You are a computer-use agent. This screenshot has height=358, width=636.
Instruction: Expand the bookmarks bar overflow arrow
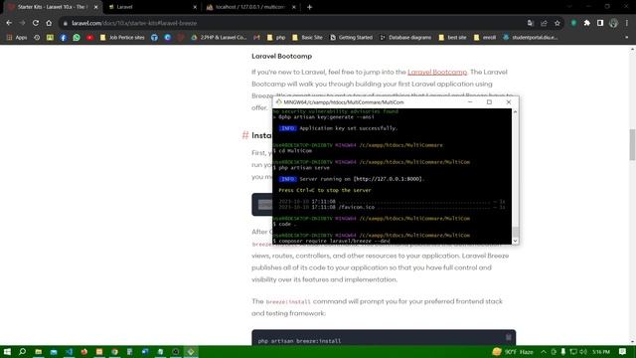[x=627, y=38]
